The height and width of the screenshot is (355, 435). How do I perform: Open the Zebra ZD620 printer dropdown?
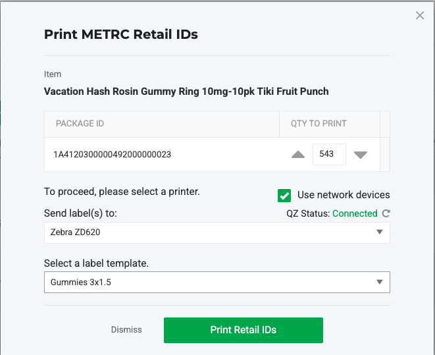[217, 232]
